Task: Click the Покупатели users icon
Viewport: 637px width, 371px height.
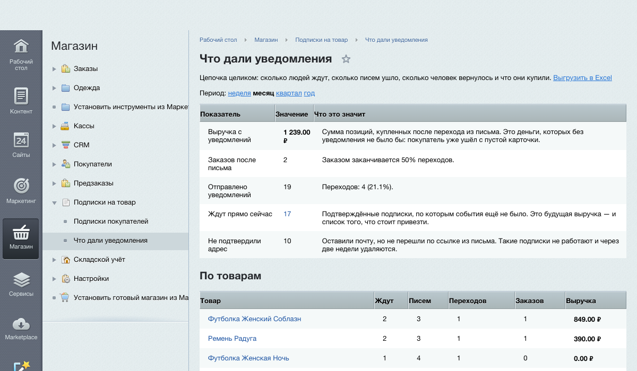Action: 66,164
